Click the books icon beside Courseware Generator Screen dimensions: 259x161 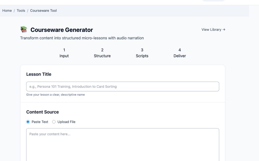click(24, 29)
